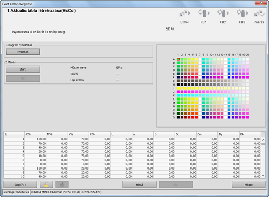
Task: Select the FB1 feedback step icon
Action: (x=204, y=13)
